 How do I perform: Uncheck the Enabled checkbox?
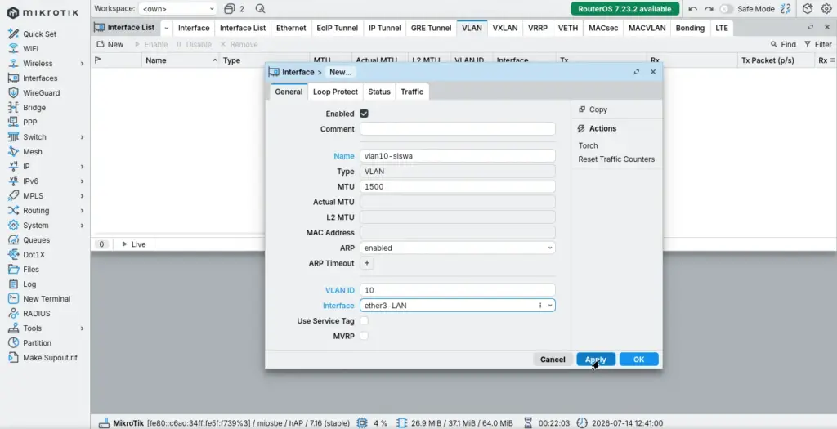tap(364, 114)
